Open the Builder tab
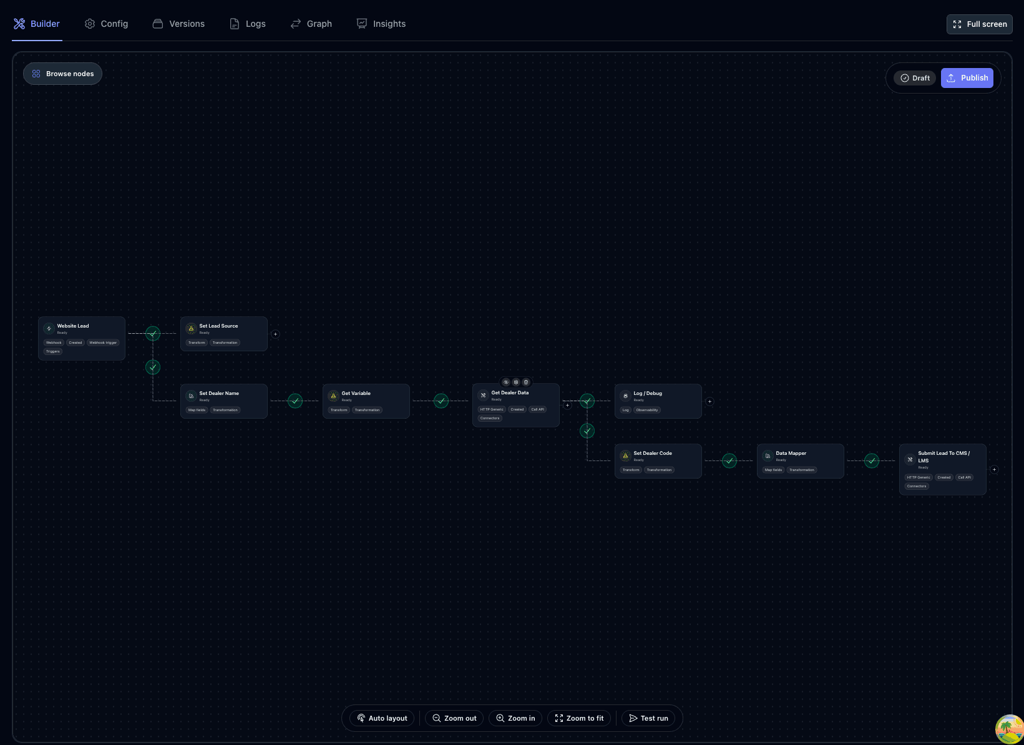Image resolution: width=1024 pixels, height=745 pixels. tap(37, 24)
